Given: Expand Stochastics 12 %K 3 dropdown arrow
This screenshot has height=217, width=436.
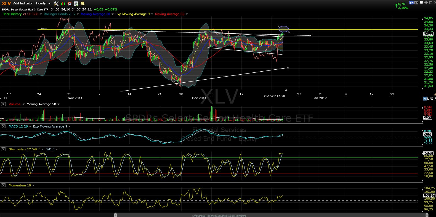Looking at the screenshot, I should (x=43, y=149).
